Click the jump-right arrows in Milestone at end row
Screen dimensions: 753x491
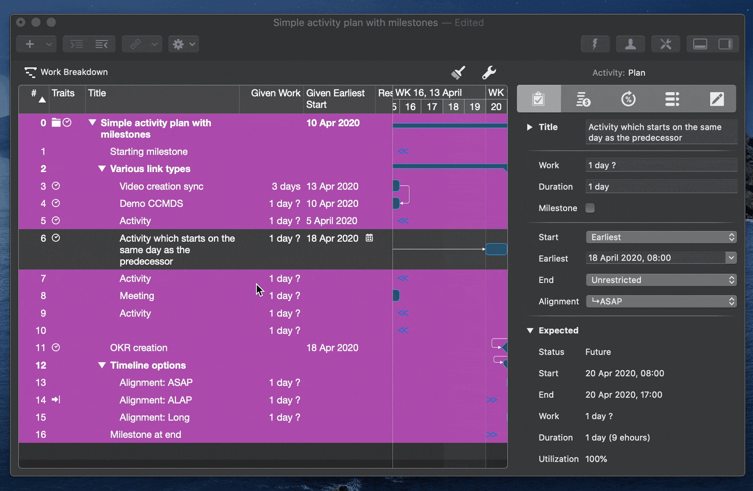tap(492, 435)
